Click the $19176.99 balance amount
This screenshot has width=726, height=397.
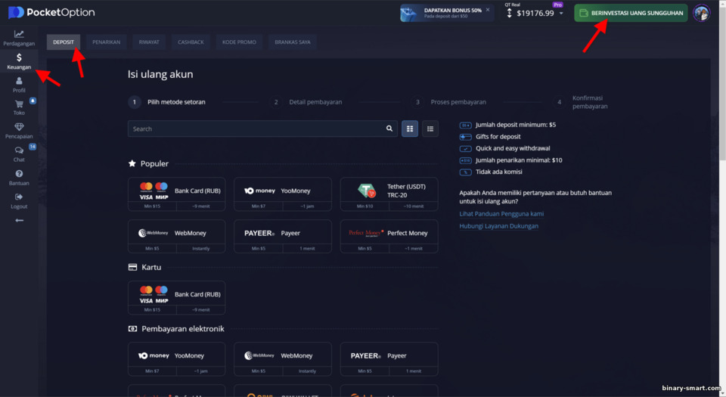click(535, 13)
